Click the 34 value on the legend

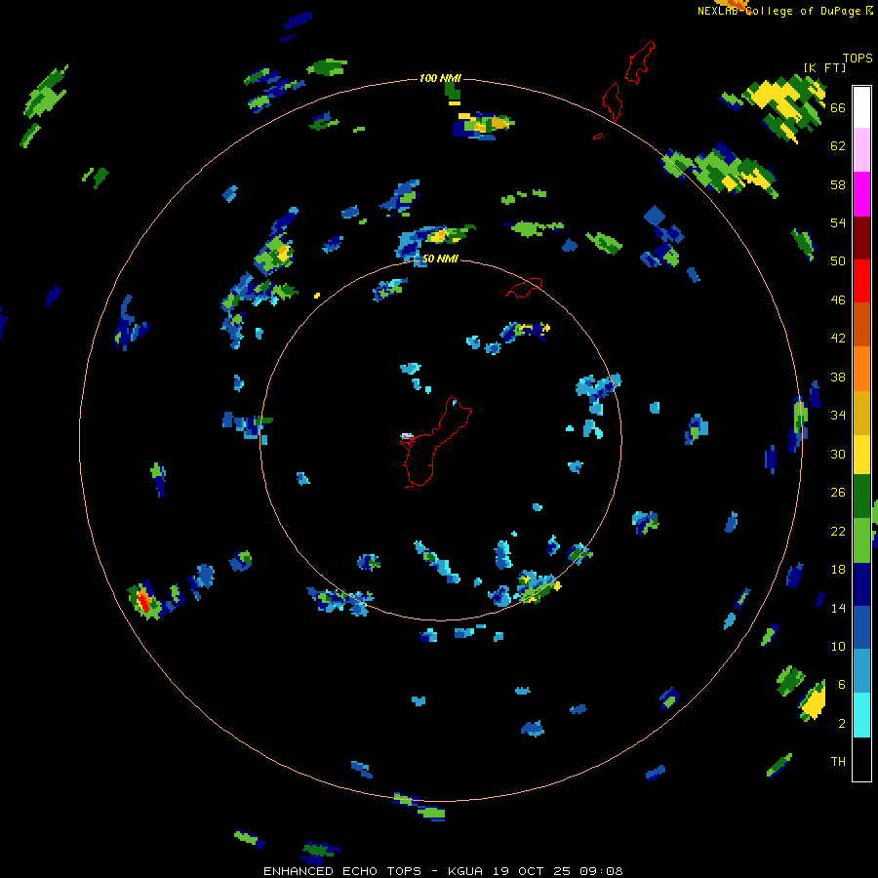coord(838,416)
